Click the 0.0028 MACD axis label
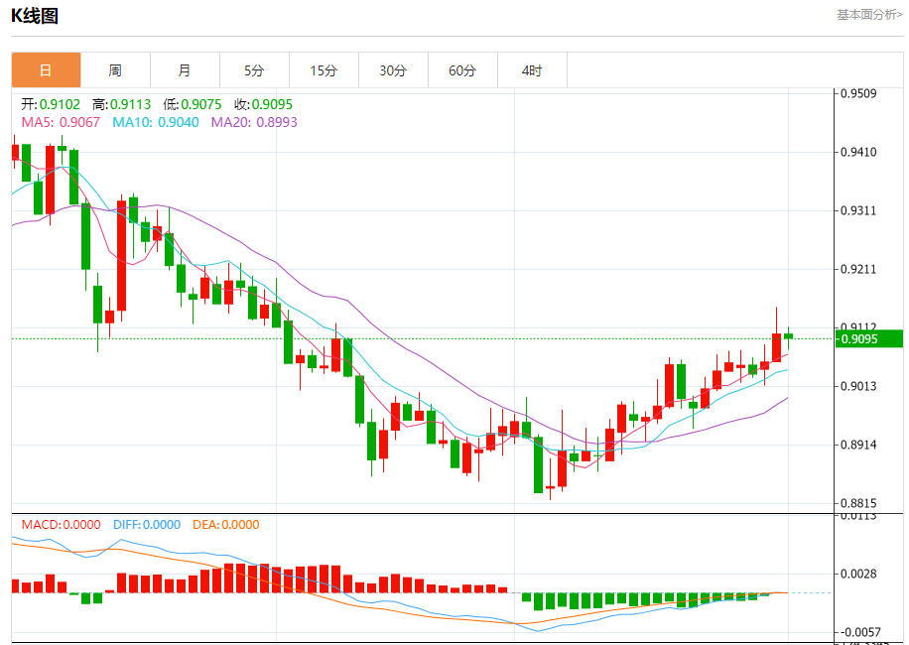 [858, 574]
